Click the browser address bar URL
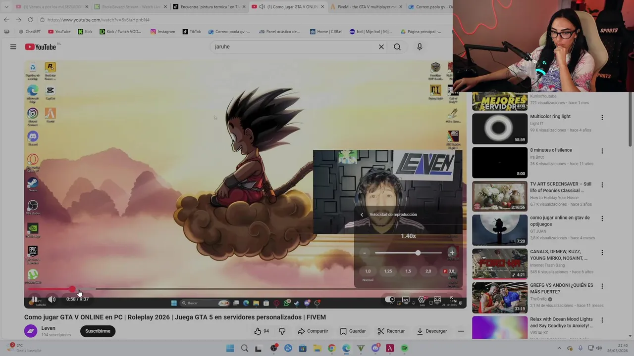 coord(99,20)
